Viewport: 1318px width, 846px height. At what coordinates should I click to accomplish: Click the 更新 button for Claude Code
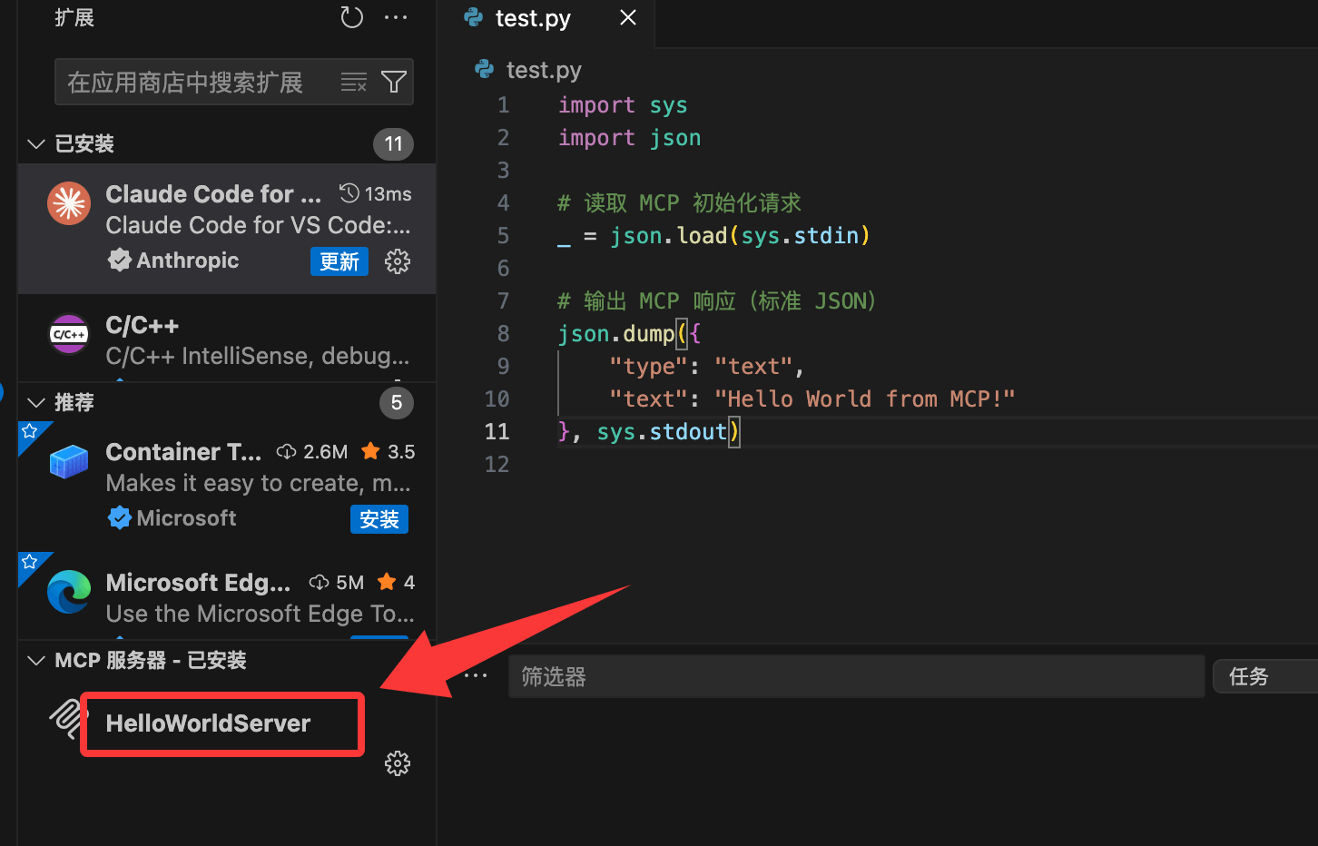pos(339,261)
